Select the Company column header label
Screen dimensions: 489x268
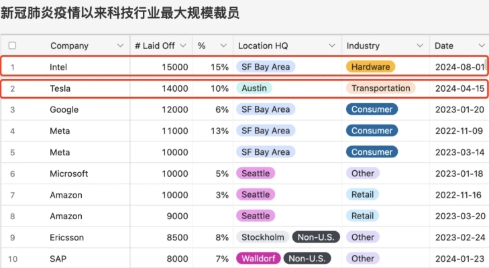pos(69,46)
